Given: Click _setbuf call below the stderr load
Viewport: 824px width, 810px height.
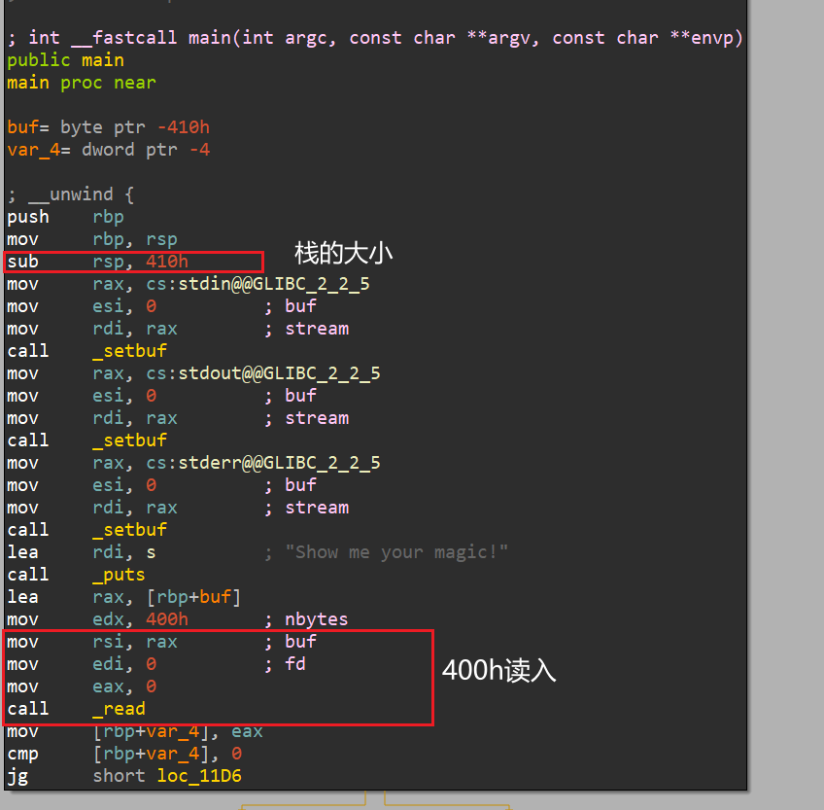Looking at the screenshot, I should tap(130, 530).
